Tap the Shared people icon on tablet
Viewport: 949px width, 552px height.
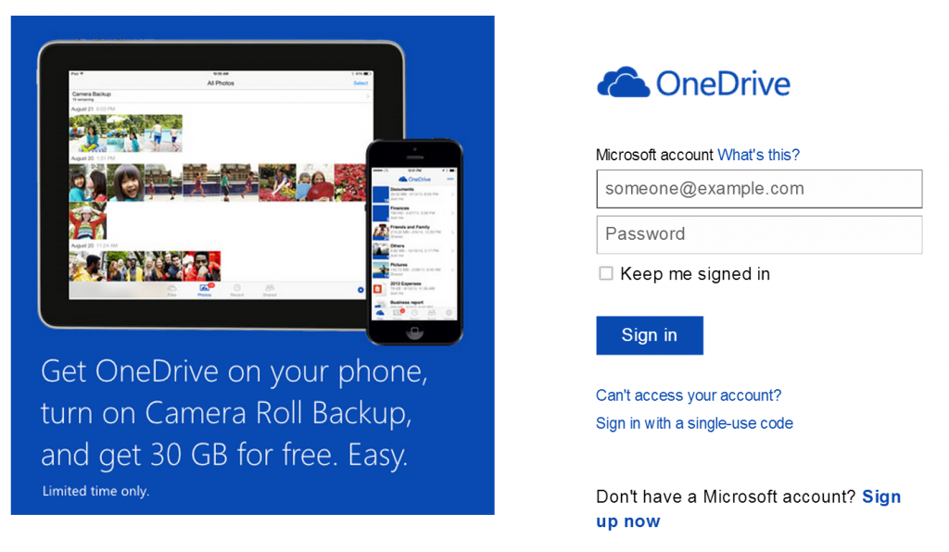tap(270, 290)
